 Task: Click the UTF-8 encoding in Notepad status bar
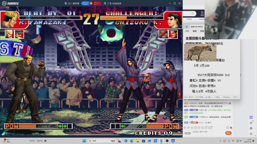pos(235,97)
